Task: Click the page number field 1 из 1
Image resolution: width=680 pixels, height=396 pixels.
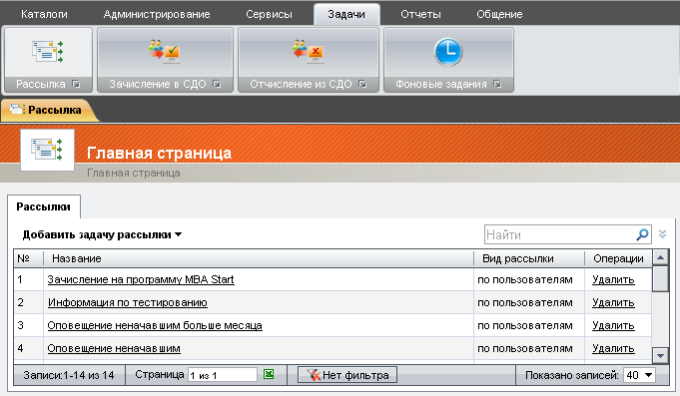Action: pyautogui.click(x=223, y=375)
